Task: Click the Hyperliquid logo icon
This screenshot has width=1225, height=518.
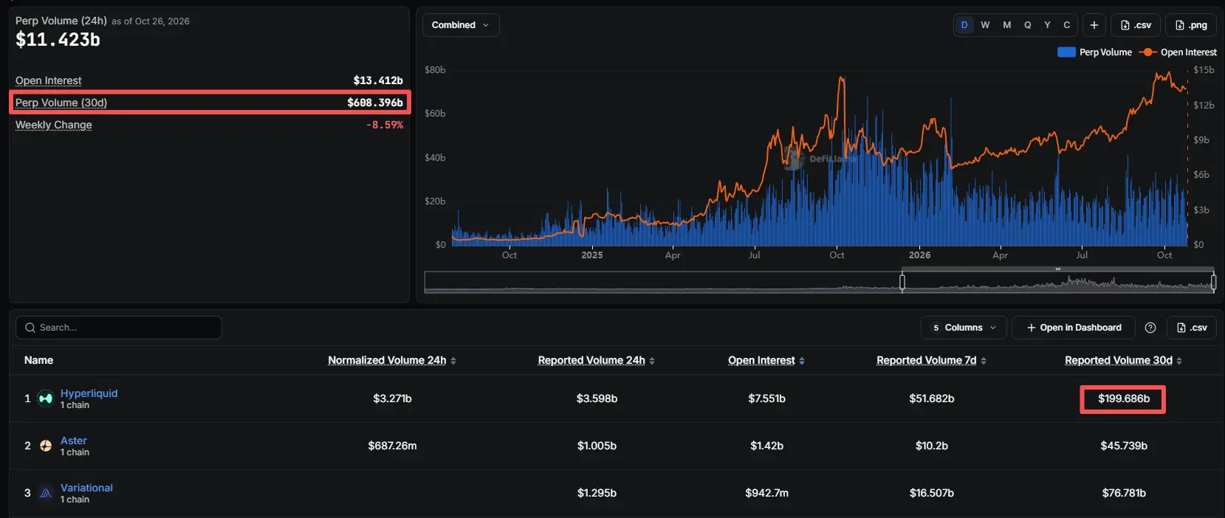Action: tap(46, 398)
